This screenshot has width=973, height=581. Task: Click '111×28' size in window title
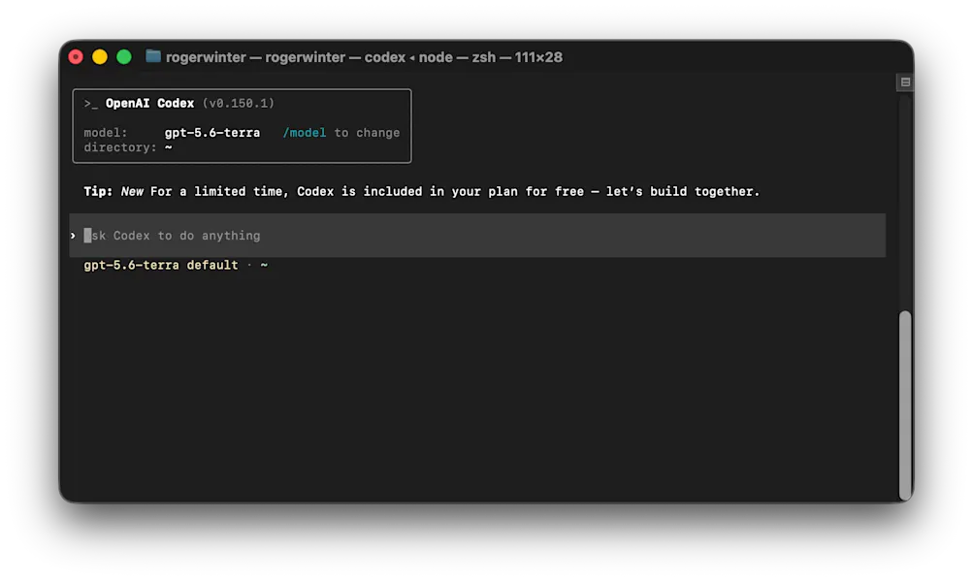[538, 57]
